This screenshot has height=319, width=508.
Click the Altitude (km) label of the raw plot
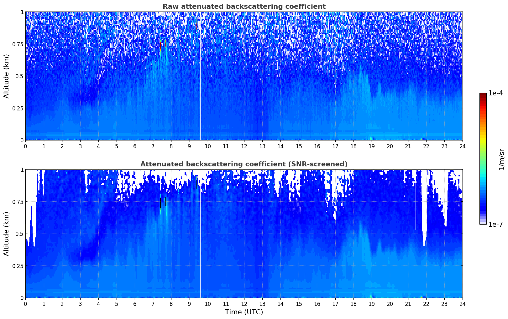pos(7,76)
